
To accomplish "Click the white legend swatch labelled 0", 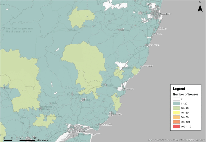I will point(176,99).
